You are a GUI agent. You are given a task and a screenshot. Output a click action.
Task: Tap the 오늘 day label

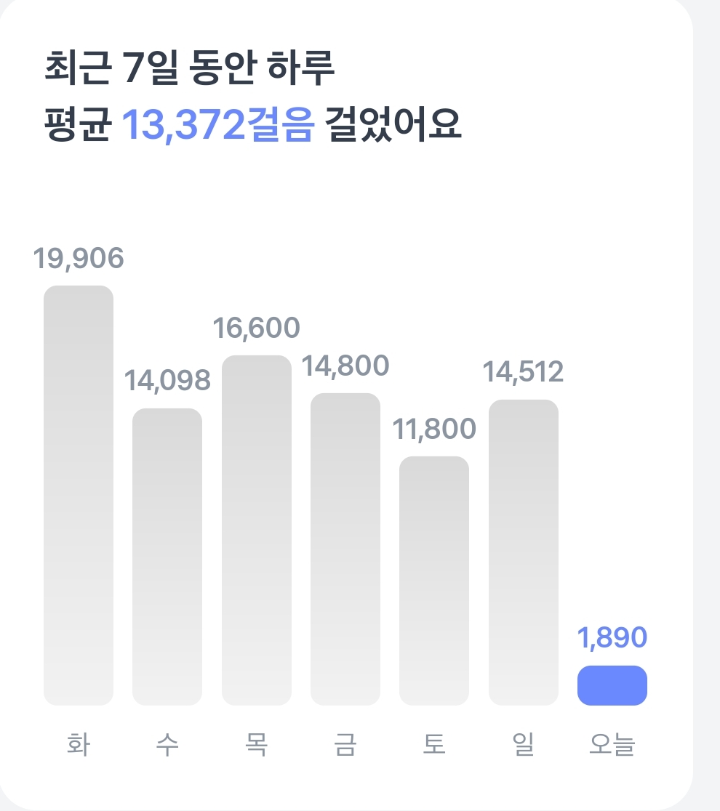(x=612, y=744)
